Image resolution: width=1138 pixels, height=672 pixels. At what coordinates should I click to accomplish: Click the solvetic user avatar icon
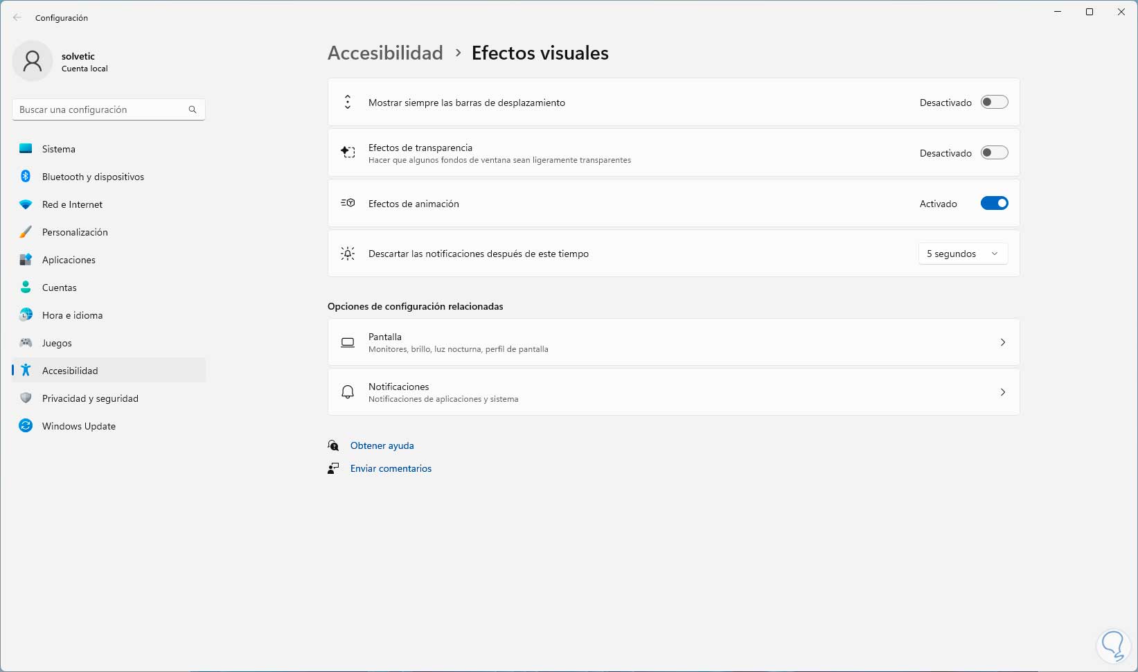33,62
